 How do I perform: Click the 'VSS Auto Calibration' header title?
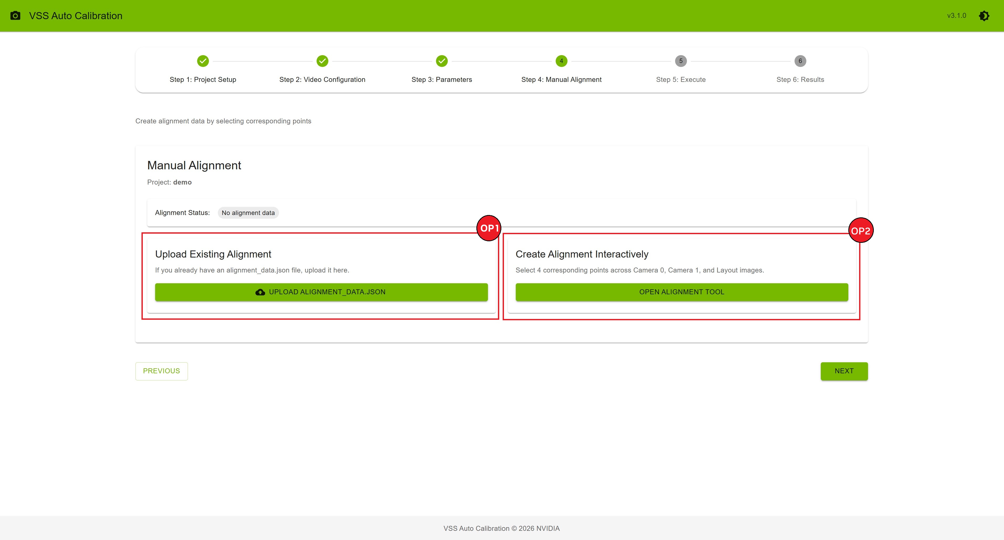click(76, 15)
